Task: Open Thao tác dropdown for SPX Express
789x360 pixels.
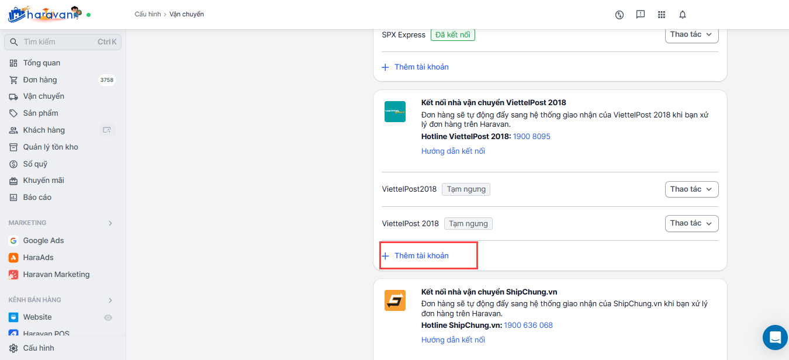Action: click(x=692, y=34)
